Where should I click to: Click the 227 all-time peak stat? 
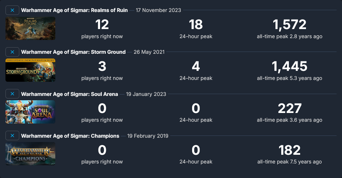pyautogui.click(x=290, y=108)
